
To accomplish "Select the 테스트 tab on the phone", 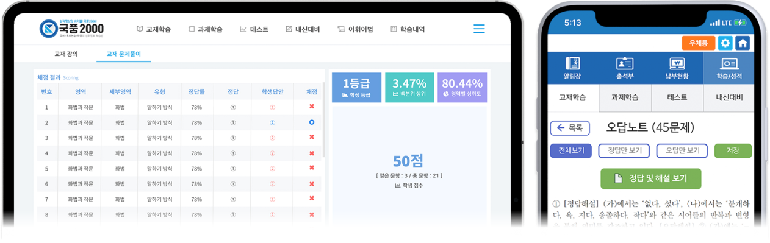I will [677, 97].
